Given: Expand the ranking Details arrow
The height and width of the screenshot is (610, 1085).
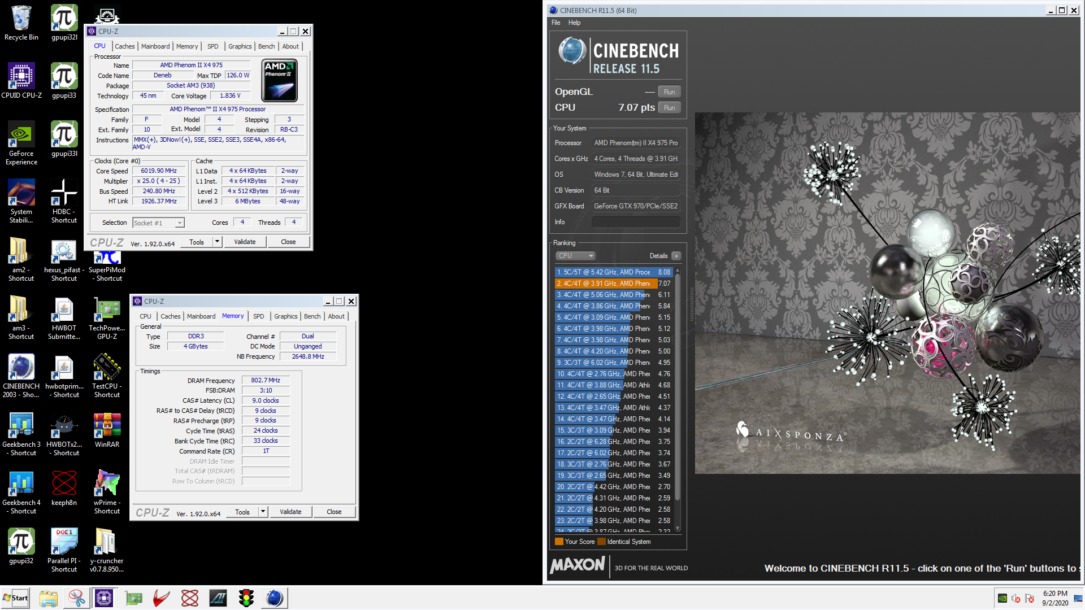Looking at the screenshot, I should (676, 256).
